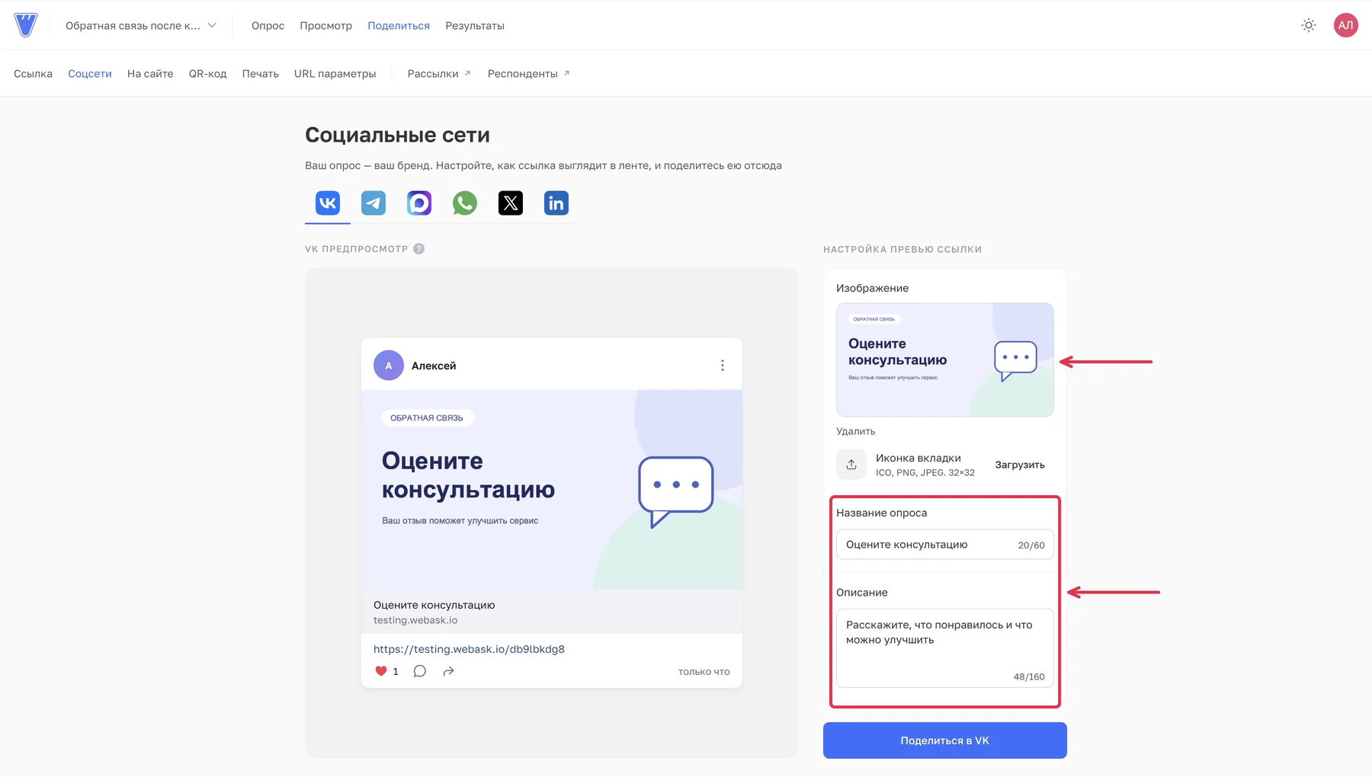Open the three-dot post menu
Image resolution: width=1372 pixels, height=777 pixels.
[723, 366]
